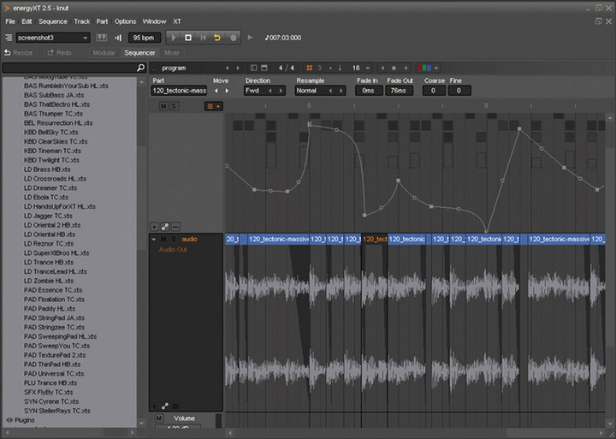Click the Fade In 0ms field
The image size is (616, 439).
(x=369, y=91)
